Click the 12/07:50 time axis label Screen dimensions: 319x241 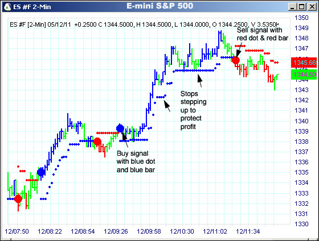click(17, 231)
